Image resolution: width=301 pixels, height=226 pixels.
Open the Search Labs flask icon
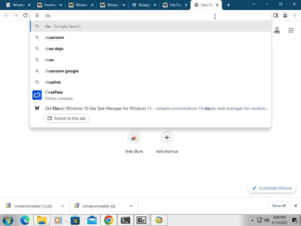point(277,30)
